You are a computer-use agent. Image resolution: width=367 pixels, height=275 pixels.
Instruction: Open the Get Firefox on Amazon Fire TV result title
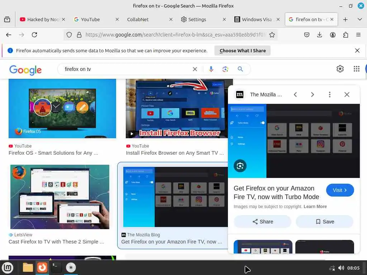[172, 242]
